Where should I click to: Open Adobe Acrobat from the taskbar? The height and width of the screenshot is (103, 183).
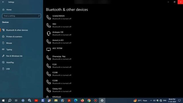(69, 100)
